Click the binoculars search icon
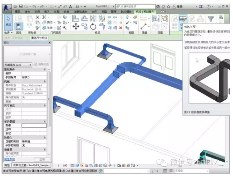233x176 pixels. [158, 6]
